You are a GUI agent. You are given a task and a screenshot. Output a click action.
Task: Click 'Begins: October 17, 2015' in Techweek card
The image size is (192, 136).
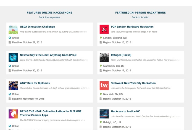coord(117,99)
